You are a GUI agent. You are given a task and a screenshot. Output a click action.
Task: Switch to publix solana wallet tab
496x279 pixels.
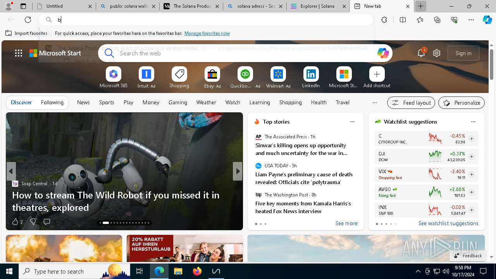click(127, 6)
